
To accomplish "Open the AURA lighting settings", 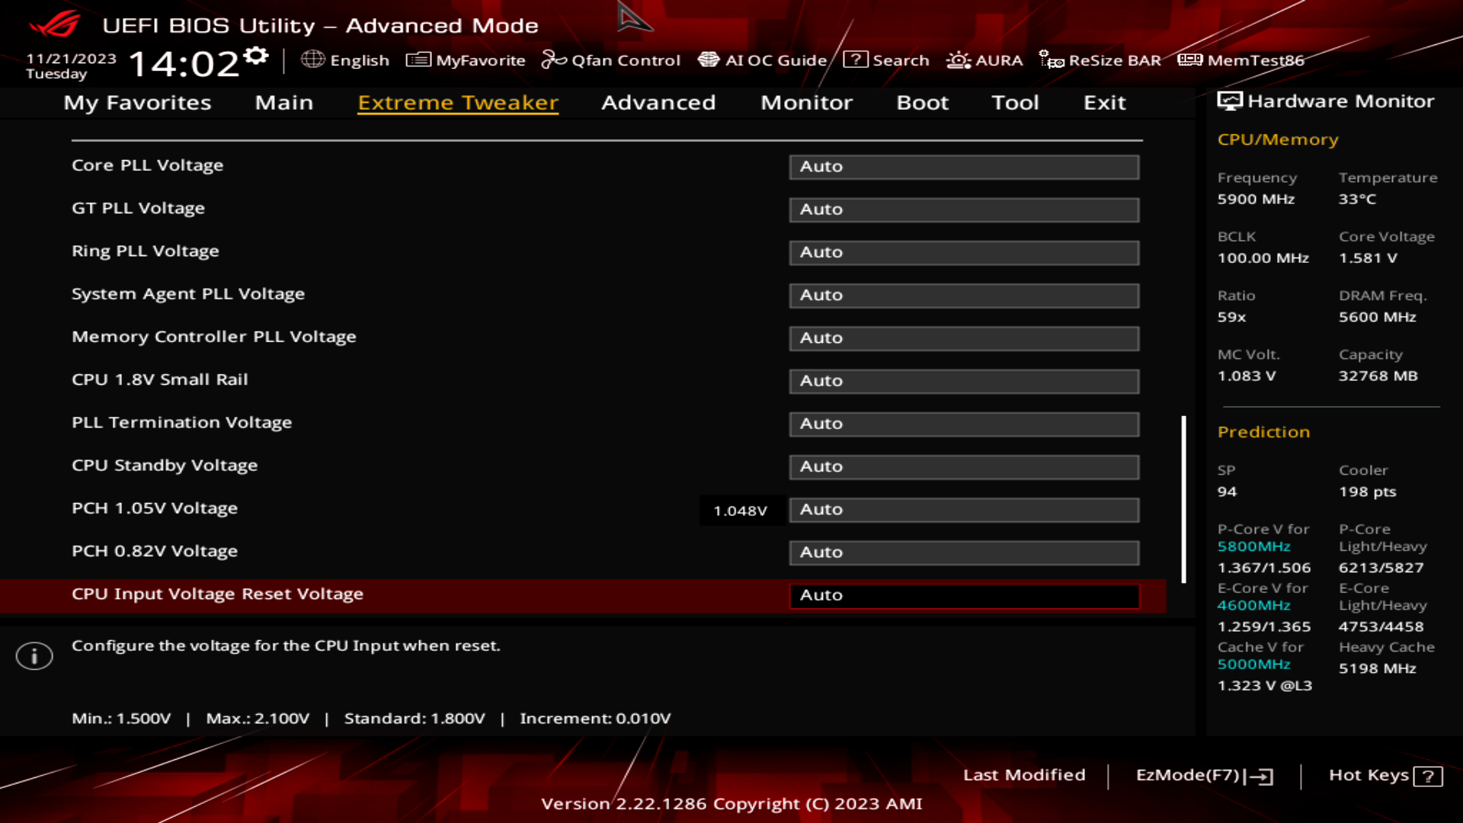I will click(x=987, y=60).
